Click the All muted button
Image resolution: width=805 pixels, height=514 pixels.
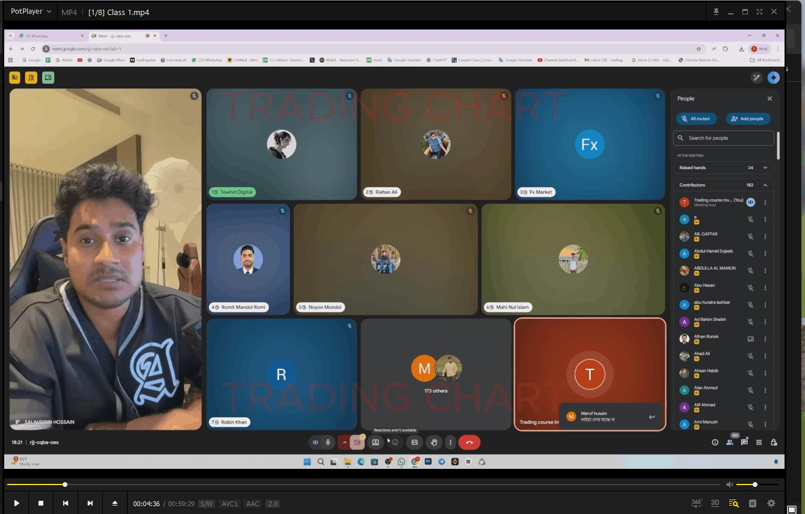tap(698, 119)
